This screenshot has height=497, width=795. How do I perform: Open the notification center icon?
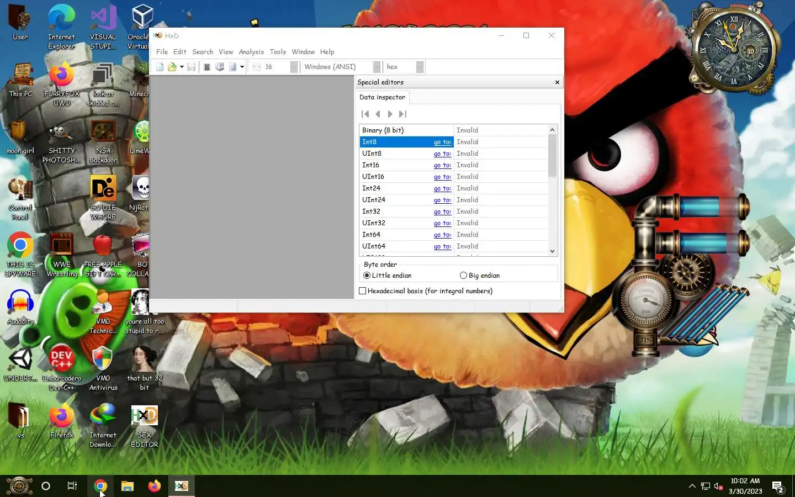(x=778, y=487)
